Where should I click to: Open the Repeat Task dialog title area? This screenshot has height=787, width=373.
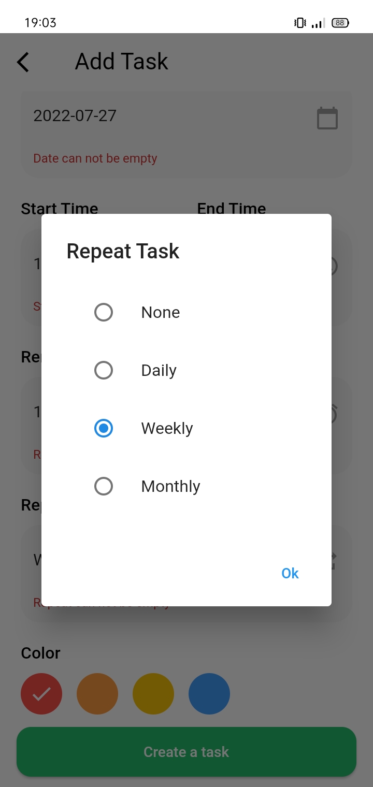pyautogui.click(x=123, y=251)
